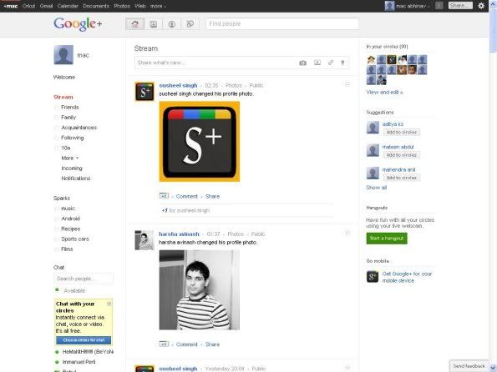Open Documents in top bar
The height and width of the screenshot is (372, 497).
coord(96,6)
